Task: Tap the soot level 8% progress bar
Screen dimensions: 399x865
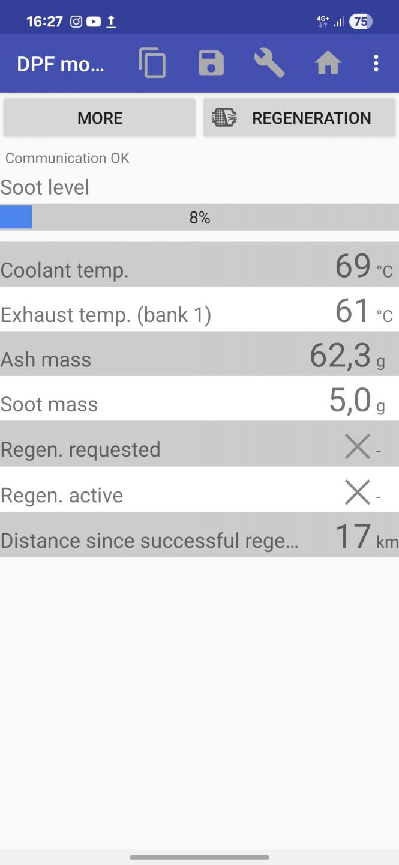Action: pyautogui.click(x=199, y=217)
